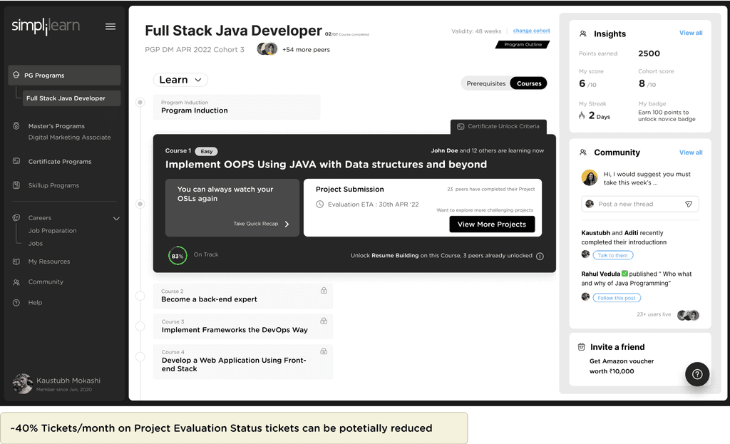Open Community in the sidebar
Screen dimensions: 730x444
46,282
